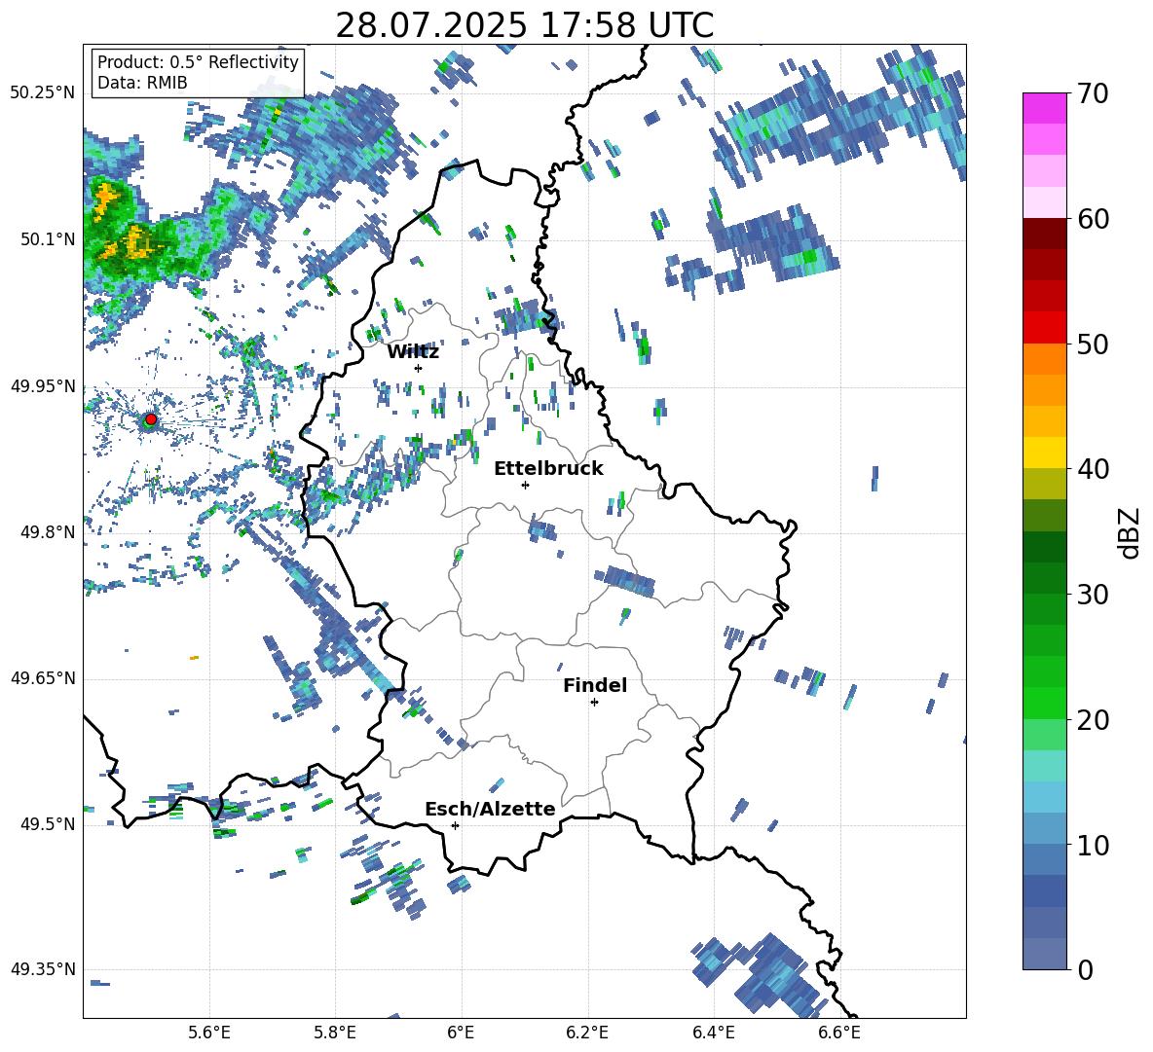The image size is (1153, 1052).
Task: Click the Data: RMIB text
Action: pyautogui.click(x=142, y=83)
